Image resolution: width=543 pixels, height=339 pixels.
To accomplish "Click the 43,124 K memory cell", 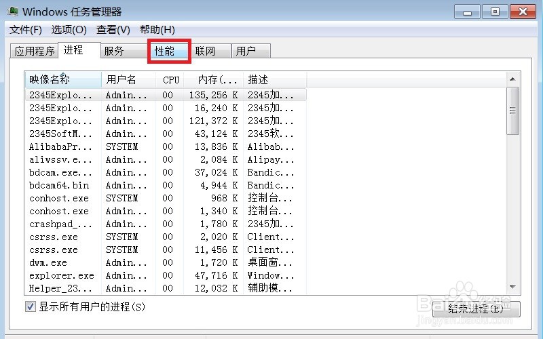I will click(x=216, y=134).
